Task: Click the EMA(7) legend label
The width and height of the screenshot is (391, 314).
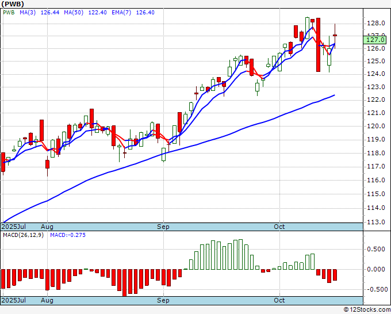Action: pos(121,13)
